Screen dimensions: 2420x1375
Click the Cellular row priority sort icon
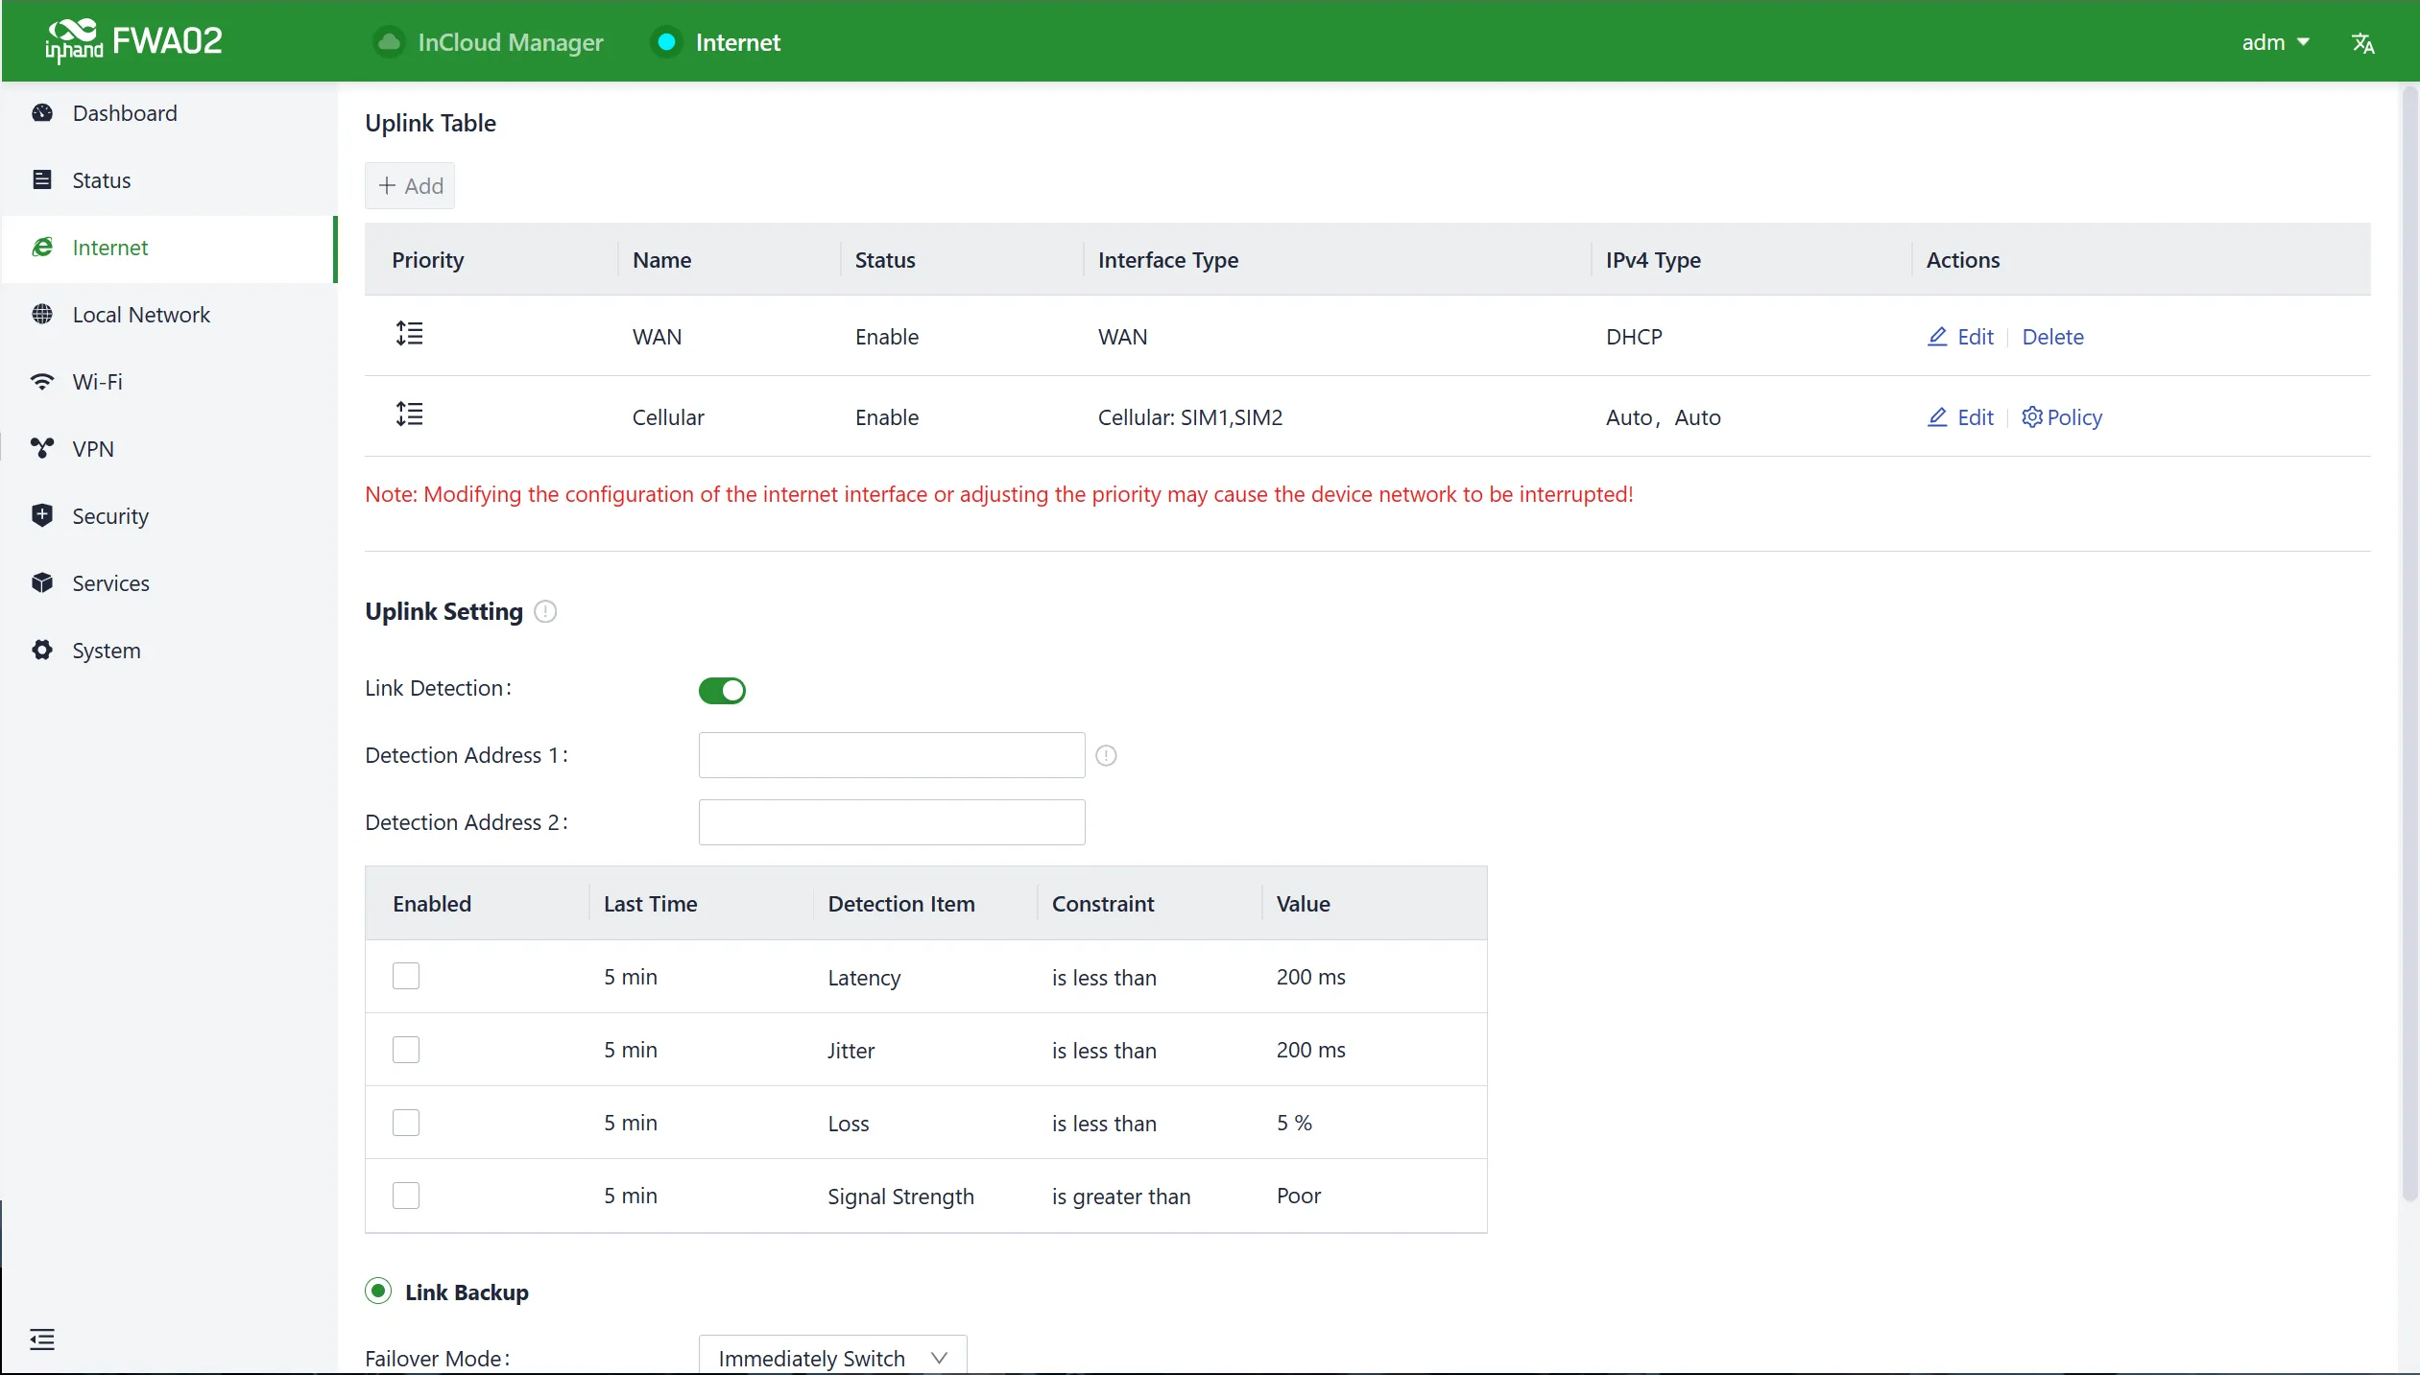coord(409,415)
